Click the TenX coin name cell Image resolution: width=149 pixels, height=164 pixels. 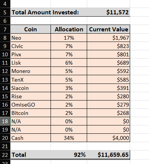tap(31, 80)
